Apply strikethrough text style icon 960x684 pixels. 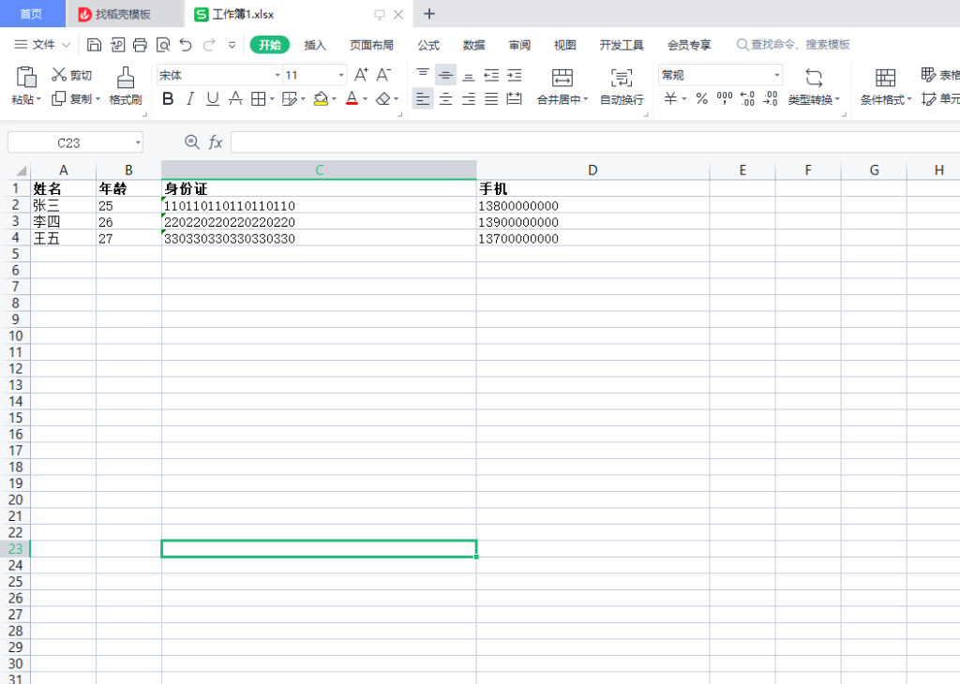click(x=235, y=98)
